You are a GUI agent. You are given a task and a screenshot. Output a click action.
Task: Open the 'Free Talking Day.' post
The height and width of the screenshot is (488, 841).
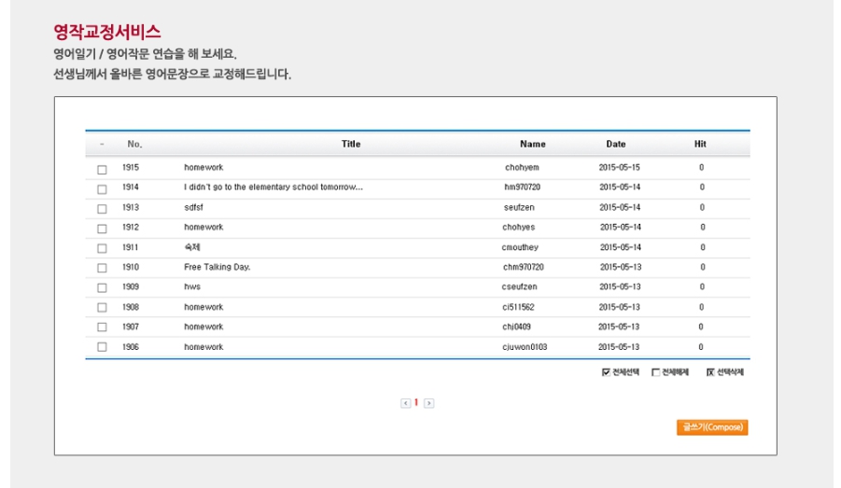point(217,267)
